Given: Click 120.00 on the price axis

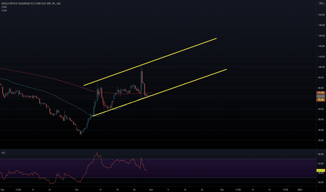Looking at the screenshot, I should [321, 46].
